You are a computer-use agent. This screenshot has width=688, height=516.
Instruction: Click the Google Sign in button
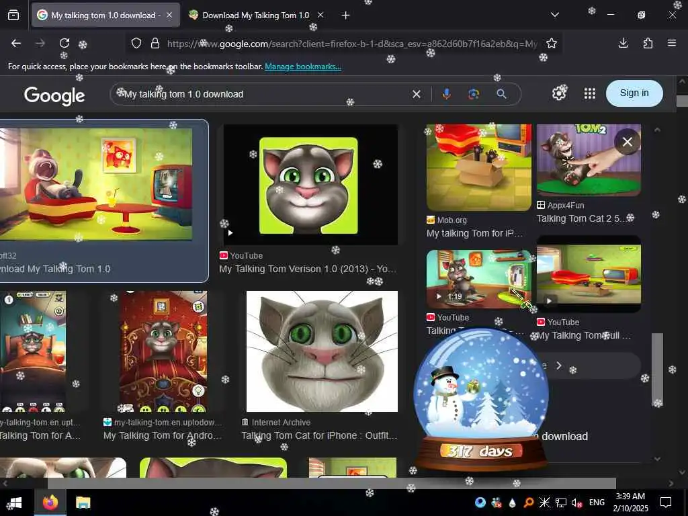tap(634, 93)
